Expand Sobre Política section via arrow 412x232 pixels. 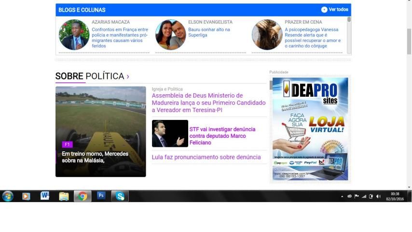[128, 76]
